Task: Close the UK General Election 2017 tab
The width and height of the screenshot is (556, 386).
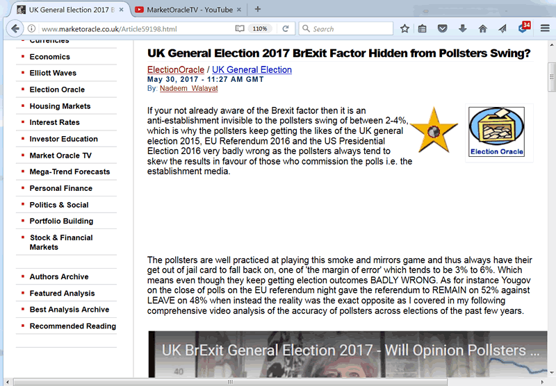Action: (121, 10)
